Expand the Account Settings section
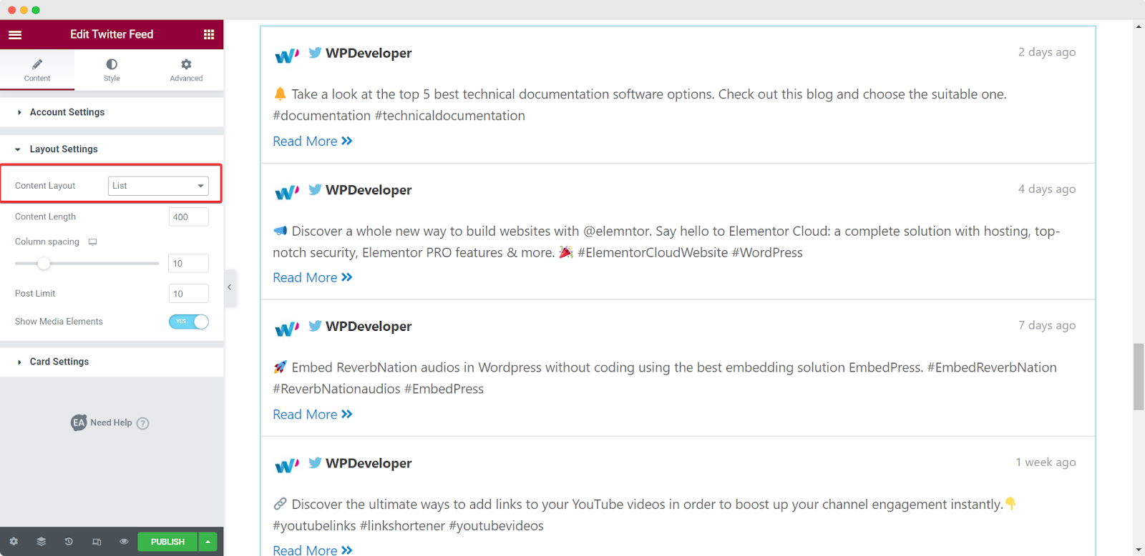 [x=112, y=112]
